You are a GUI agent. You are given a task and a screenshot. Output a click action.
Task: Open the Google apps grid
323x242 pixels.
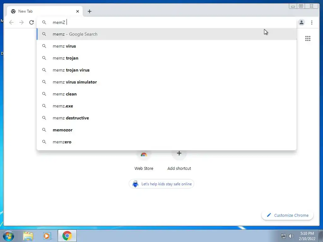(x=308, y=38)
